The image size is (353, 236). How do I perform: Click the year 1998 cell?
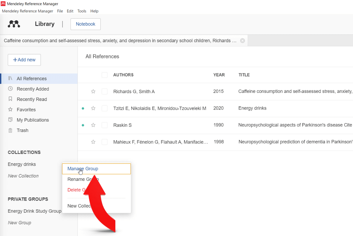click(x=219, y=142)
